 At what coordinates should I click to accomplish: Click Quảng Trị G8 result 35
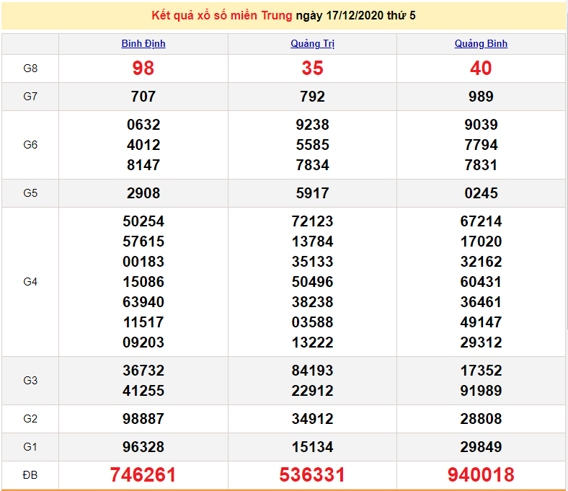coord(312,68)
